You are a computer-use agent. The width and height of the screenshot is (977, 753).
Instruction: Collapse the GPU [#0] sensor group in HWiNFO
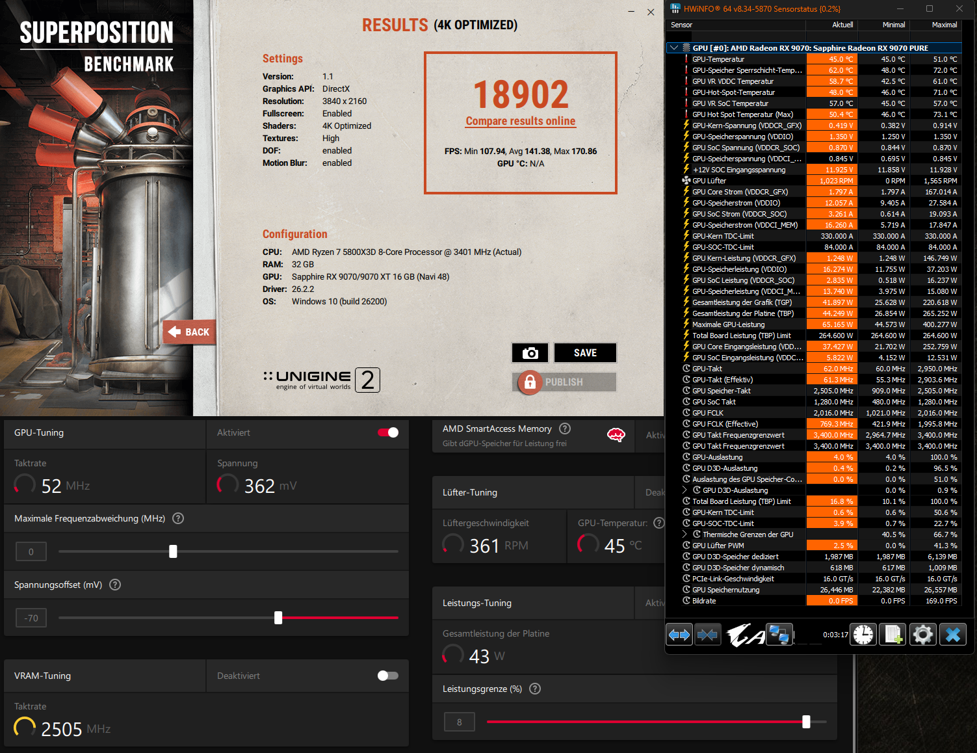[x=673, y=48]
